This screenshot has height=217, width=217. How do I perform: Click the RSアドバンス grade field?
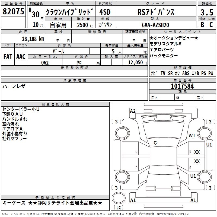155,12
